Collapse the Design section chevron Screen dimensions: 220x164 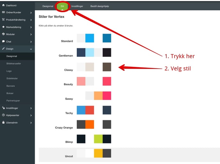(x=31, y=49)
